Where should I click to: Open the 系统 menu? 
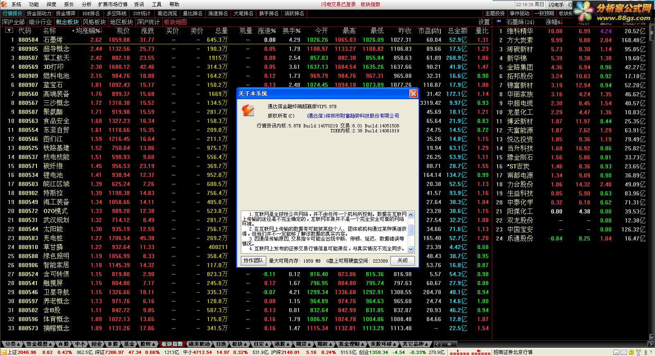16,4
